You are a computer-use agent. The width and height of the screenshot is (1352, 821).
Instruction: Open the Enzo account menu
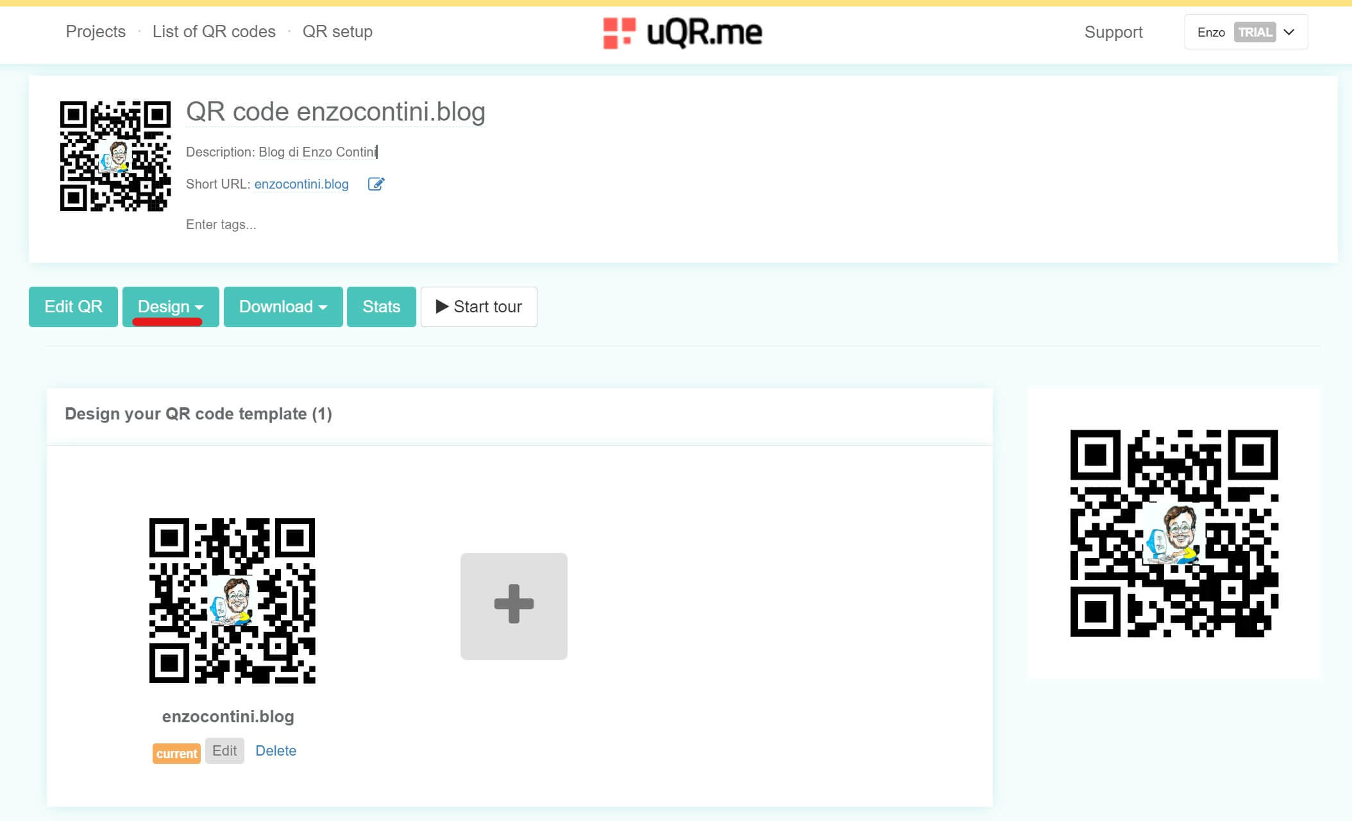[1246, 32]
